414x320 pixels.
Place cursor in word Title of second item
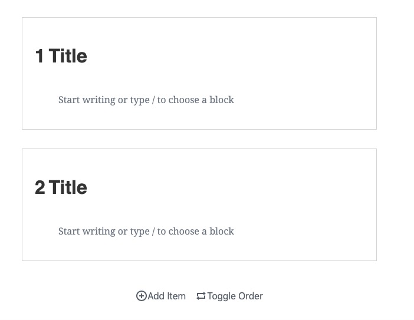coord(68,187)
